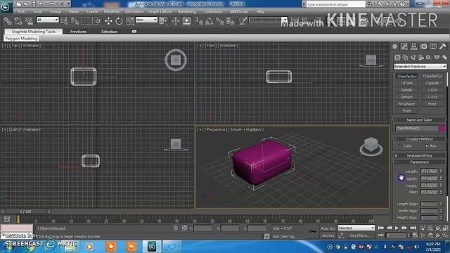Click the ChamferBox primitive button

pos(406,77)
